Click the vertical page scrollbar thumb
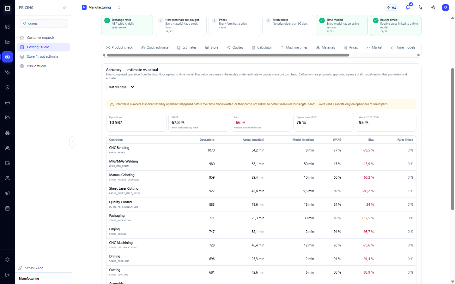 pos(452,139)
